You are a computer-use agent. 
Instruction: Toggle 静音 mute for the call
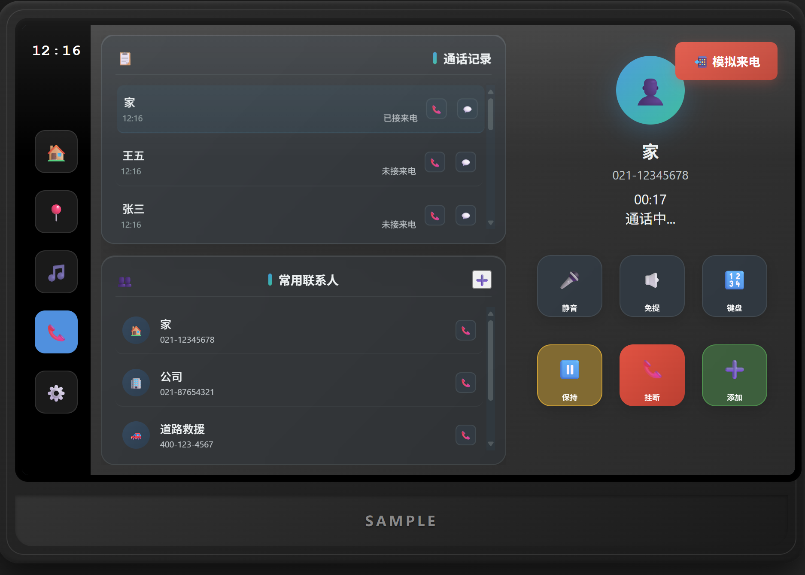coord(570,286)
